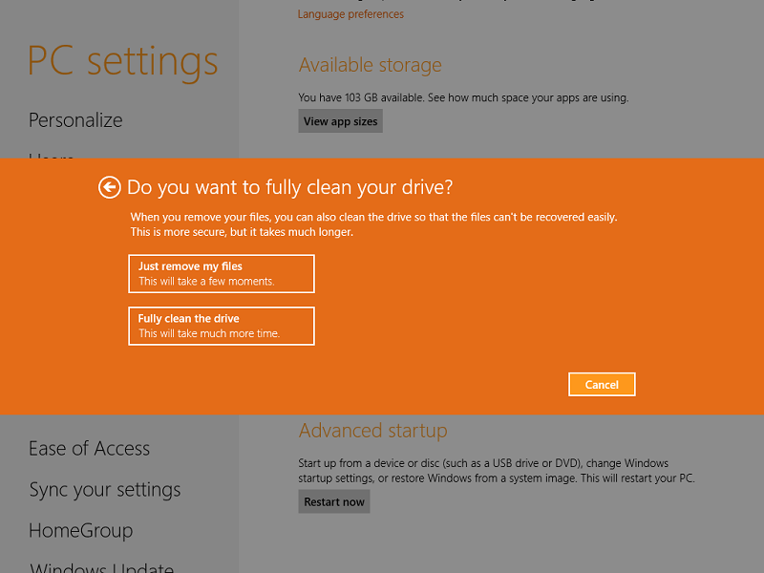Image resolution: width=764 pixels, height=573 pixels.
Task: Click the dialog title about fully cleaning drive
Action: pyautogui.click(x=289, y=186)
